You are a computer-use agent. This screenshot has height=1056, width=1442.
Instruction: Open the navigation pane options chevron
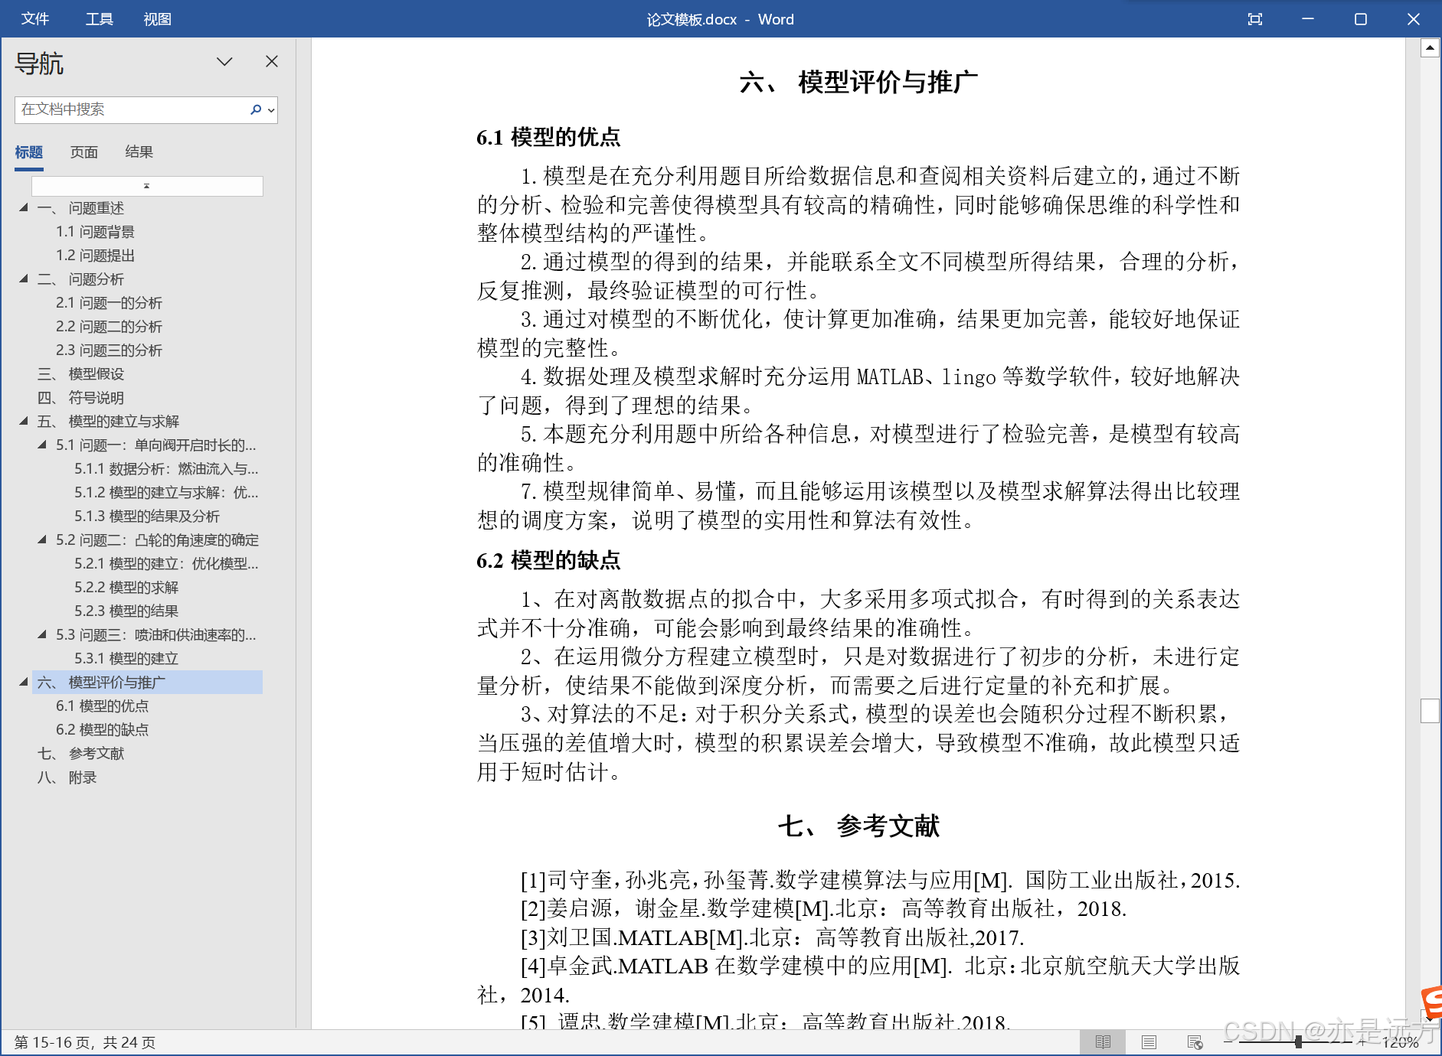point(224,61)
